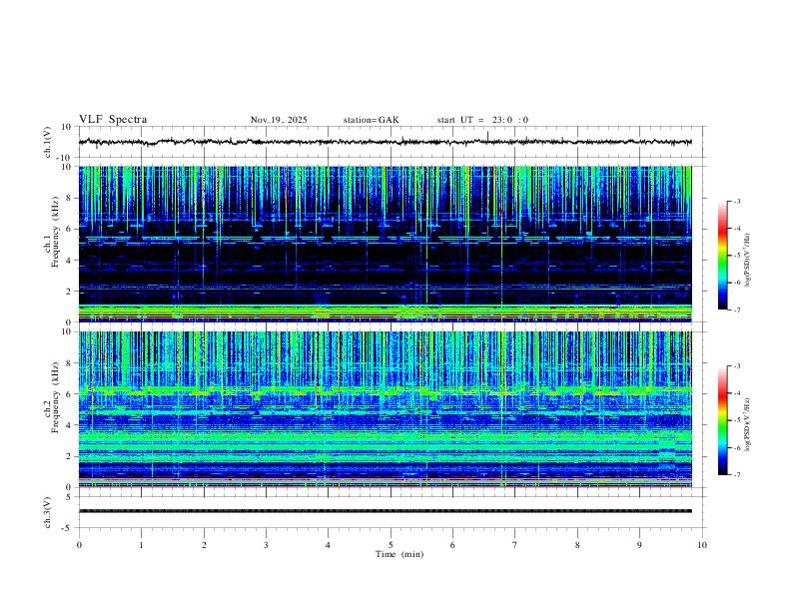Click the ch.2 'Frequency (kHz)' axis label
The height and width of the screenshot is (611, 791).
coord(56,397)
